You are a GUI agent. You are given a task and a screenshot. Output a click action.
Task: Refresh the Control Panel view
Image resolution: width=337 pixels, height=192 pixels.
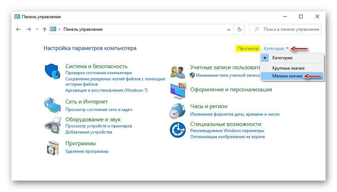pos(240,29)
